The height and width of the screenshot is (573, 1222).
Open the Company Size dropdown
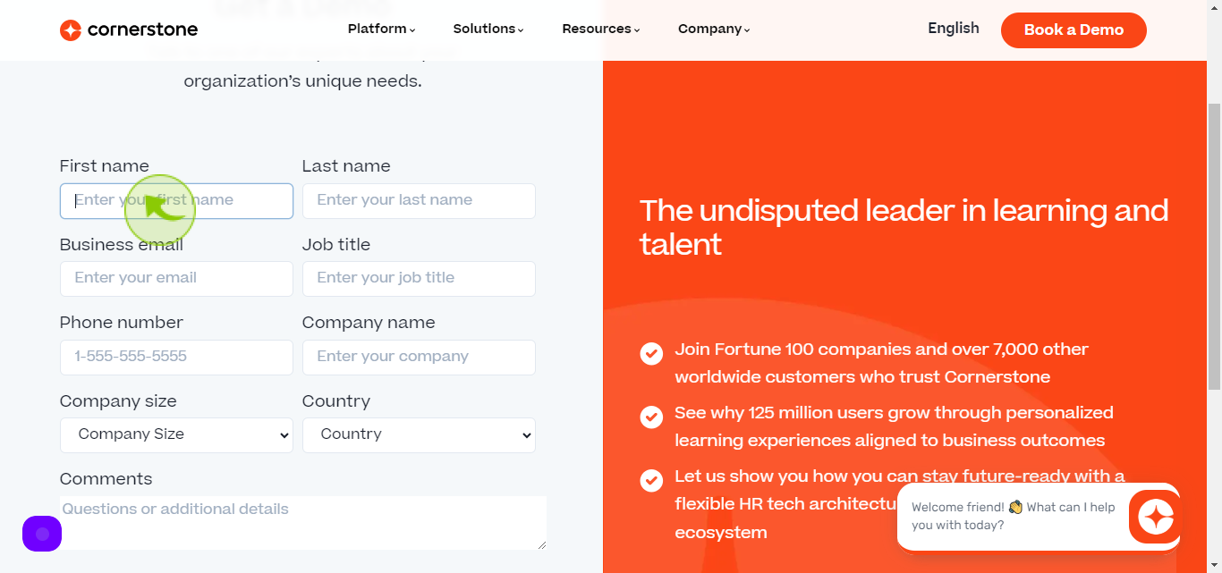pos(176,434)
